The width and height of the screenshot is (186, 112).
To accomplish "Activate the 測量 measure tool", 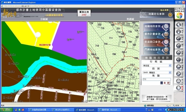I will point(180,67).
